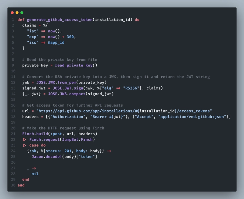Click JOSE.JWK.from_pem call on line 12
The width and height of the screenshot is (244, 199).
(x=71, y=82)
